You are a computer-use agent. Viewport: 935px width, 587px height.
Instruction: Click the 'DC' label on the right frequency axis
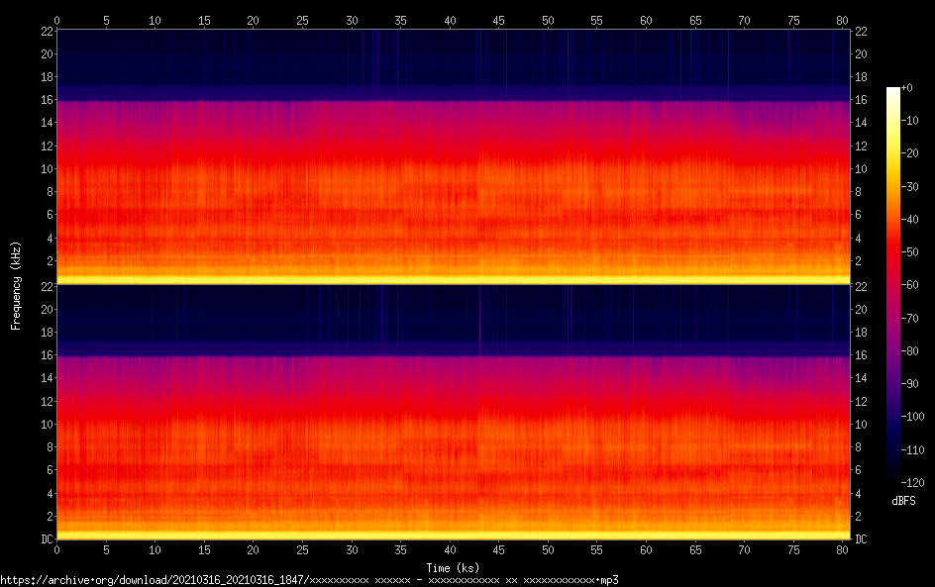coord(861,539)
